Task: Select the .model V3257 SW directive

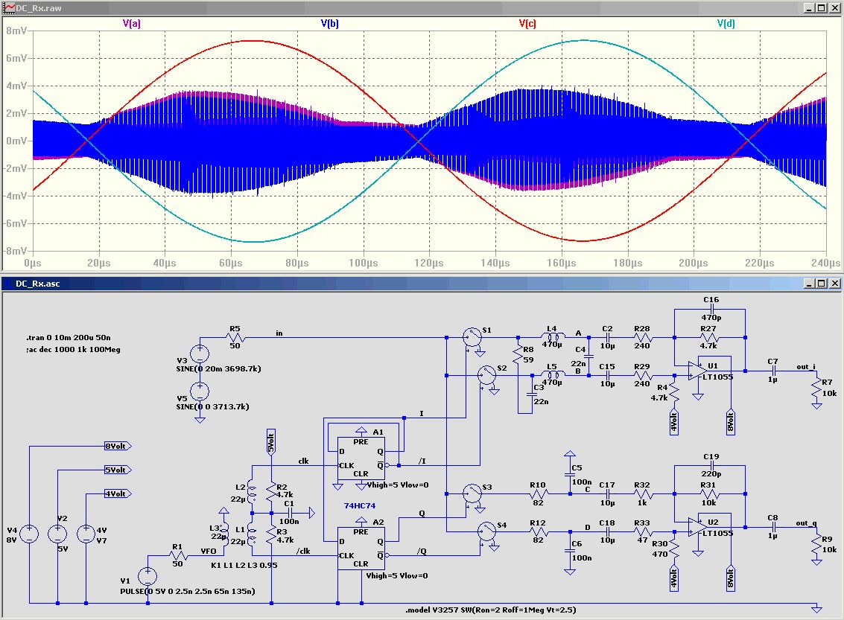Action: click(490, 610)
